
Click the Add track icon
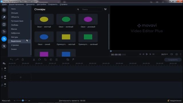tap(4, 64)
